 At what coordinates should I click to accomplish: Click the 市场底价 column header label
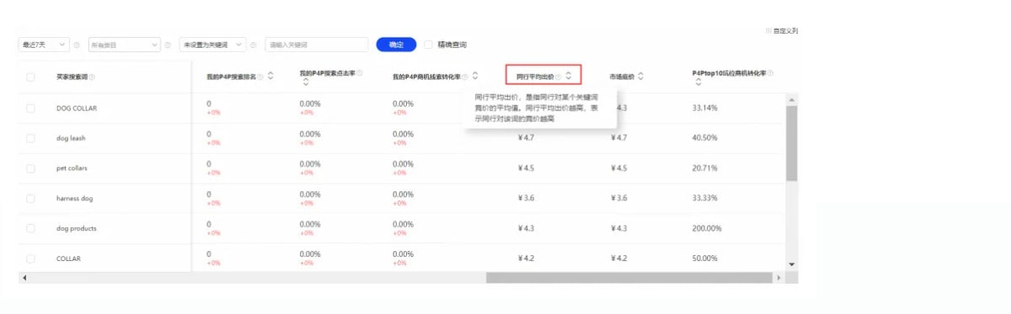click(622, 77)
